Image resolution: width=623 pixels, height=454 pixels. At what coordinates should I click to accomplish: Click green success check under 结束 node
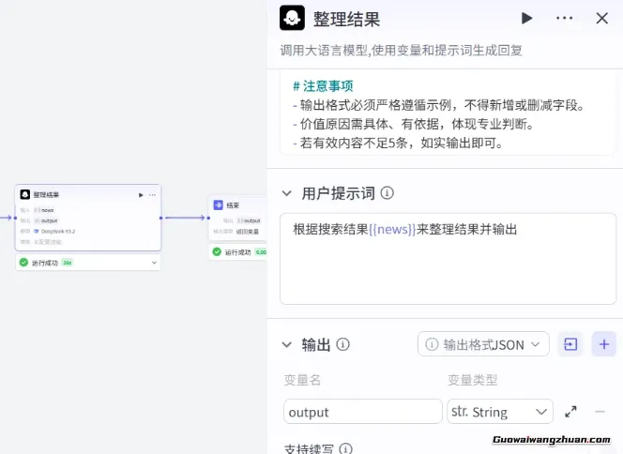[x=217, y=251]
